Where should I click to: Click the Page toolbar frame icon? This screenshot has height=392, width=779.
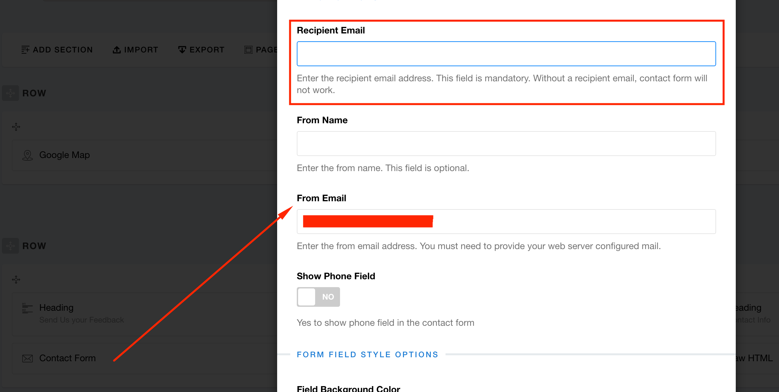pyautogui.click(x=248, y=49)
